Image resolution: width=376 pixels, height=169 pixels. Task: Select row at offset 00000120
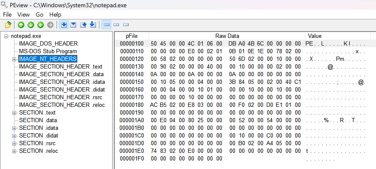245,59
